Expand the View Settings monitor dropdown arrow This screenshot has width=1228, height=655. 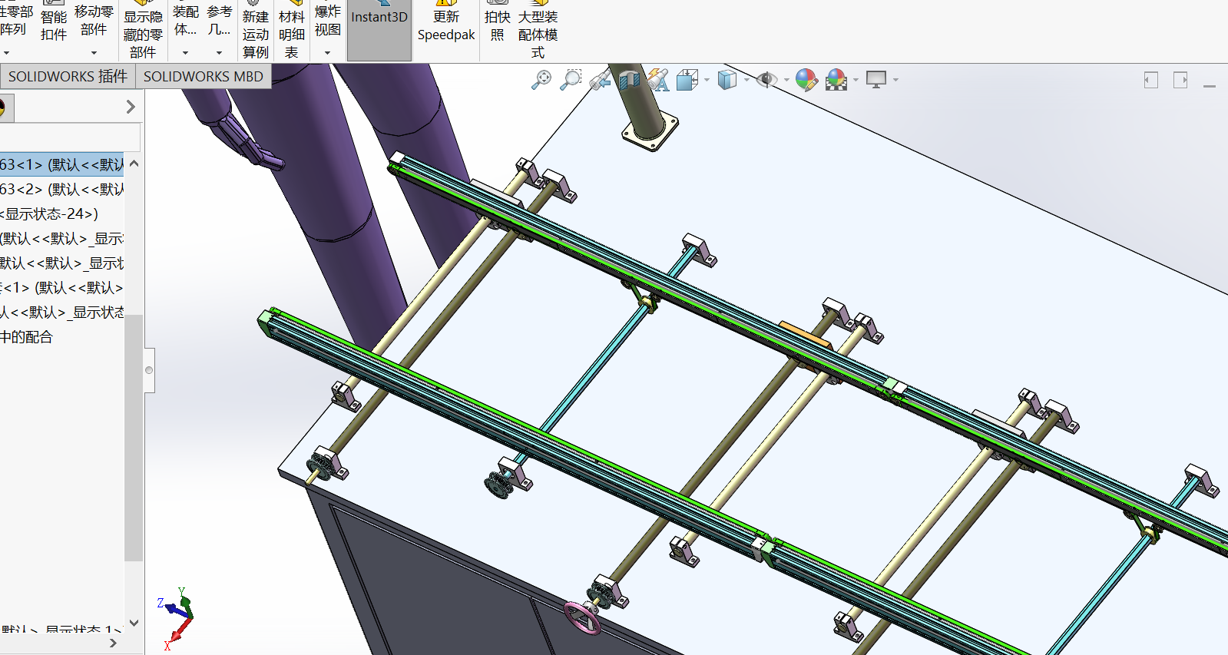pyautogui.click(x=895, y=80)
